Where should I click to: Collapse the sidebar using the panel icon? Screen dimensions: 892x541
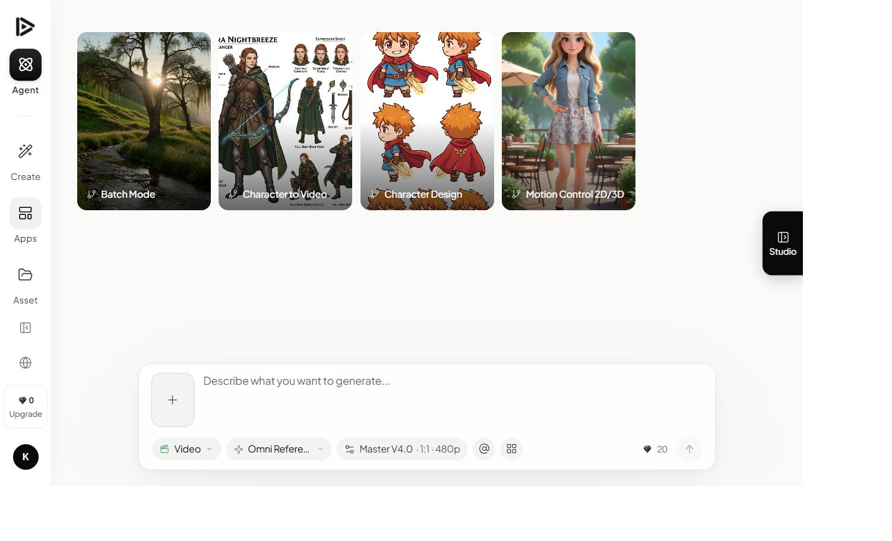click(x=25, y=327)
